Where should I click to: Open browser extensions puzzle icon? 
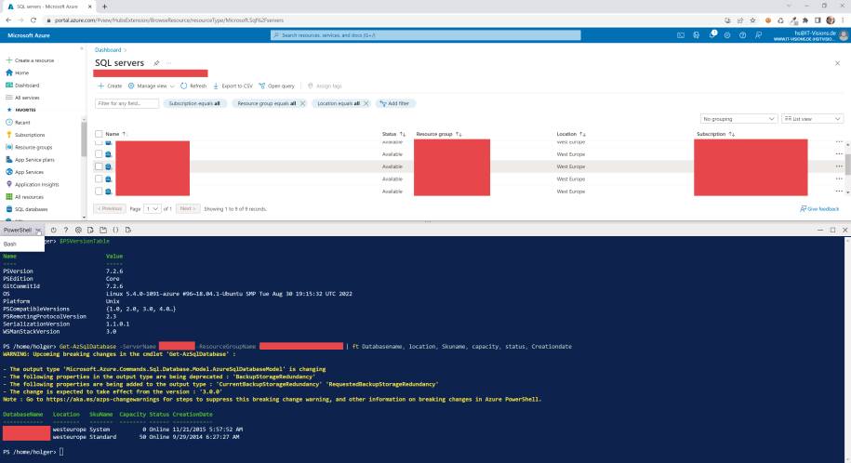(x=805, y=20)
